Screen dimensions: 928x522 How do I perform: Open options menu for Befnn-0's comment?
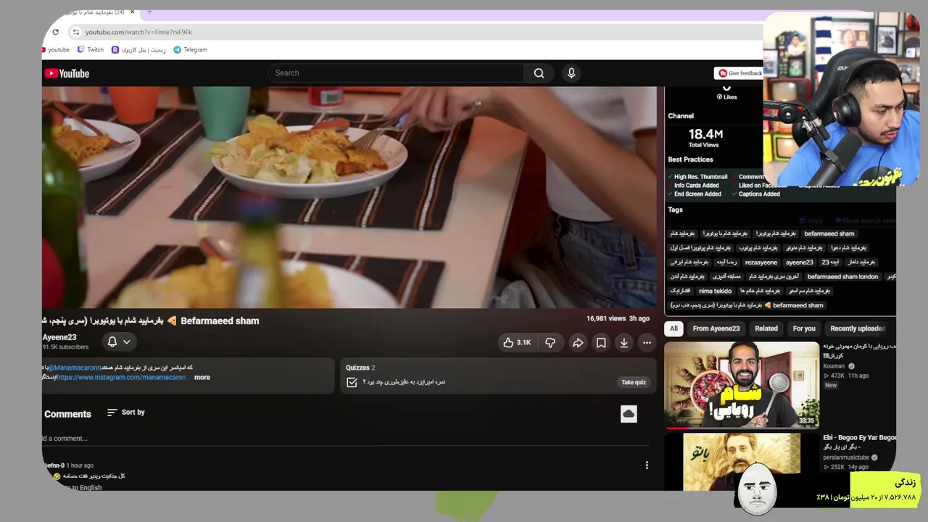pos(647,465)
